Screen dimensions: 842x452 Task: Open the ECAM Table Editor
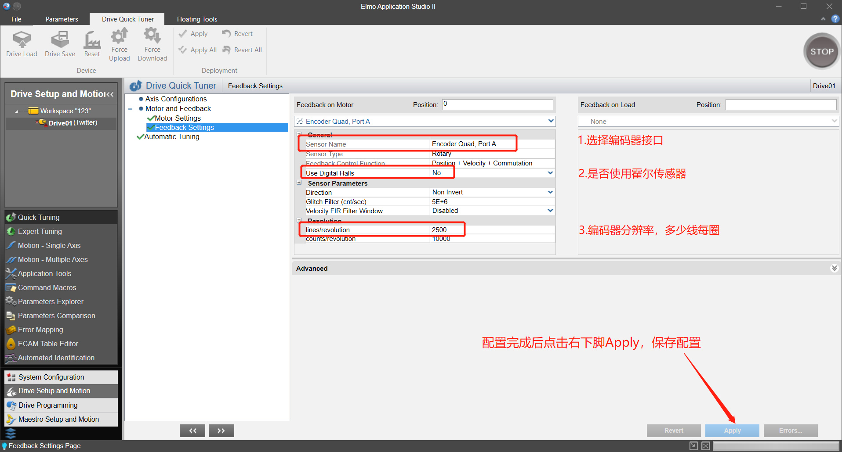tap(48, 344)
